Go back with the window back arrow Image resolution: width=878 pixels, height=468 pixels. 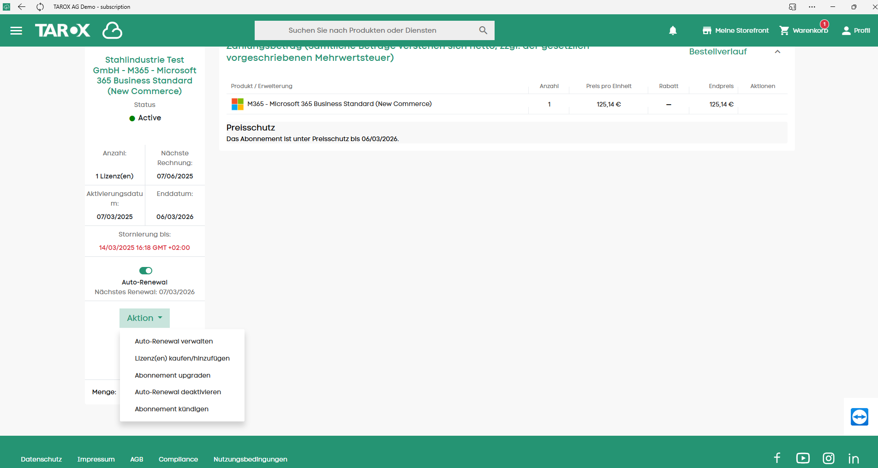(x=22, y=7)
